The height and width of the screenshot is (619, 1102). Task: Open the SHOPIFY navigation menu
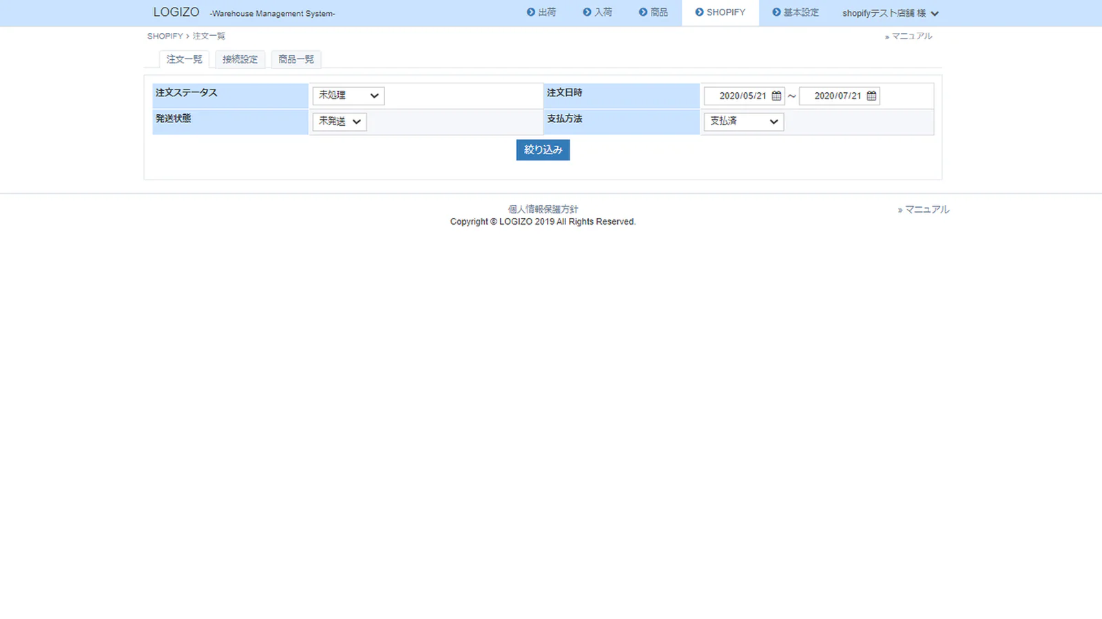720,12
